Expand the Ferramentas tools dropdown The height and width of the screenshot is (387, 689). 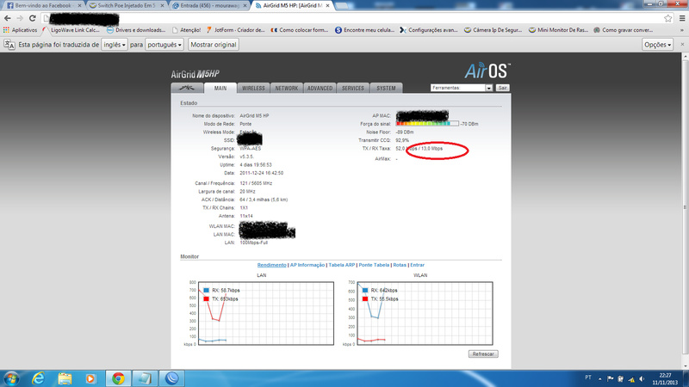click(x=462, y=88)
